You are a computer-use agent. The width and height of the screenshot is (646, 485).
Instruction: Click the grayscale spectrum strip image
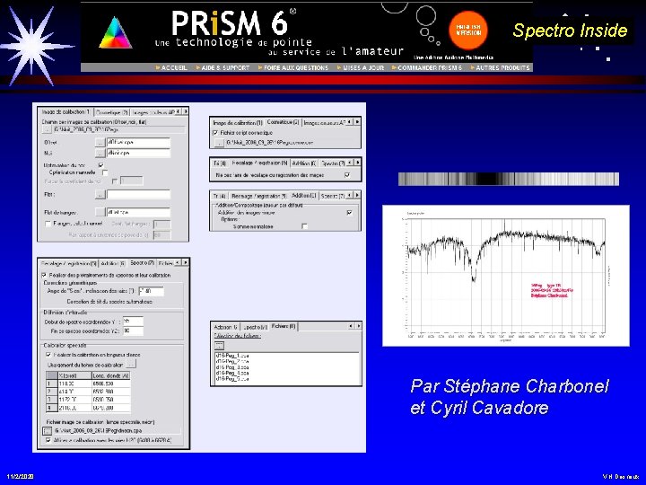509,179
